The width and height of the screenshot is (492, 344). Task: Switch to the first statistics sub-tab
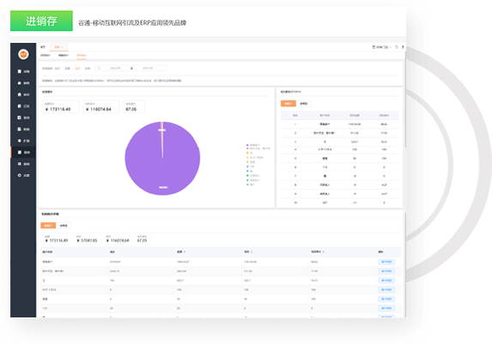tap(46, 55)
